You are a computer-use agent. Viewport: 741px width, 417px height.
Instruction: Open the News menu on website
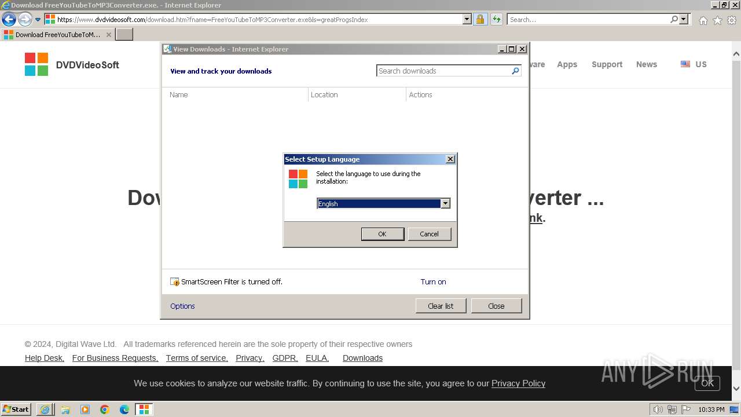(x=646, y=64)
